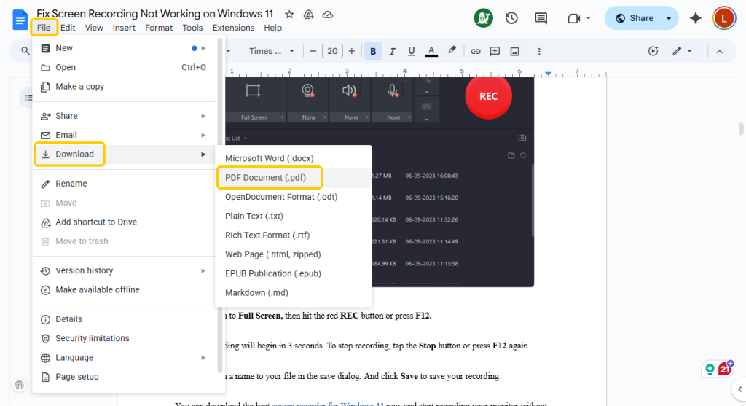Viewport: 746px width, 406px height.
Task: Star this document
Action: coord(289,15)
